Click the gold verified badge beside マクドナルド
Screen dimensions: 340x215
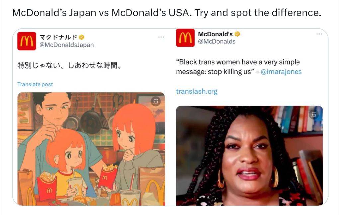82,37
